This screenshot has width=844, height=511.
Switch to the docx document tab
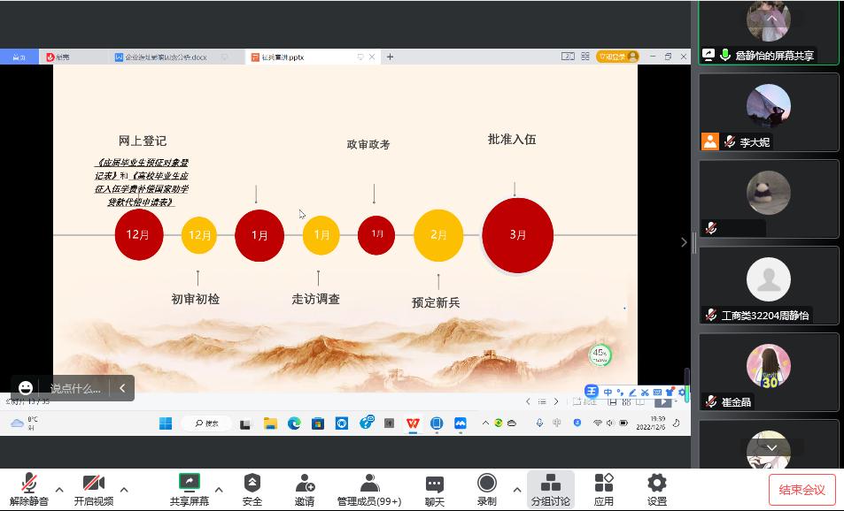click(164, 57)
